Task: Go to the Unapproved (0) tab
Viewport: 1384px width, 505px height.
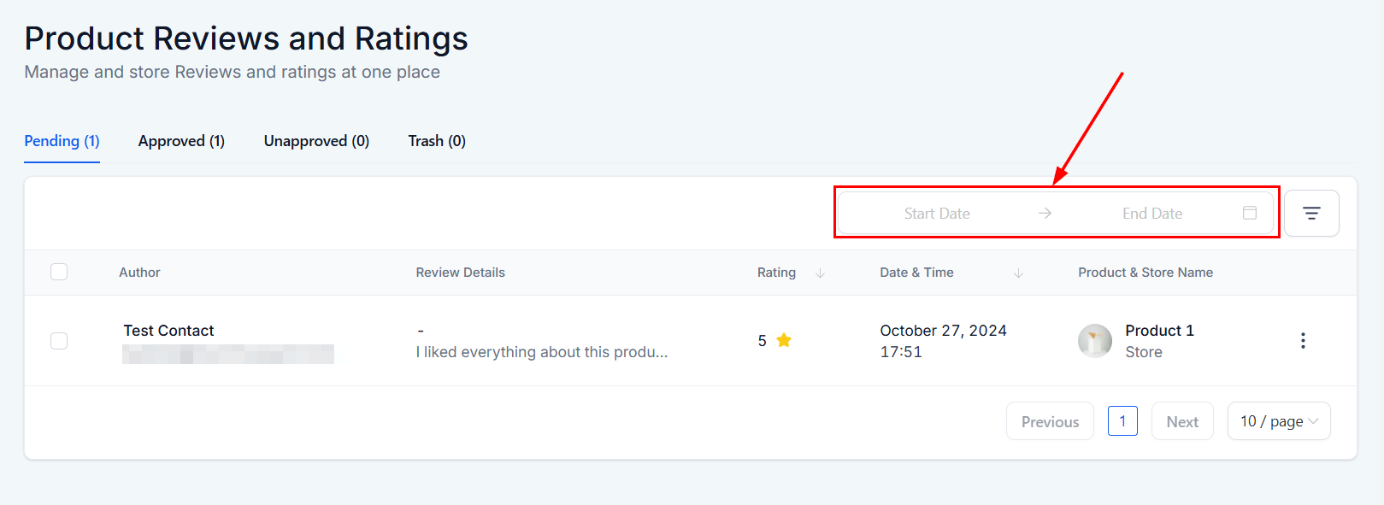Action: [x=316, y=141]
